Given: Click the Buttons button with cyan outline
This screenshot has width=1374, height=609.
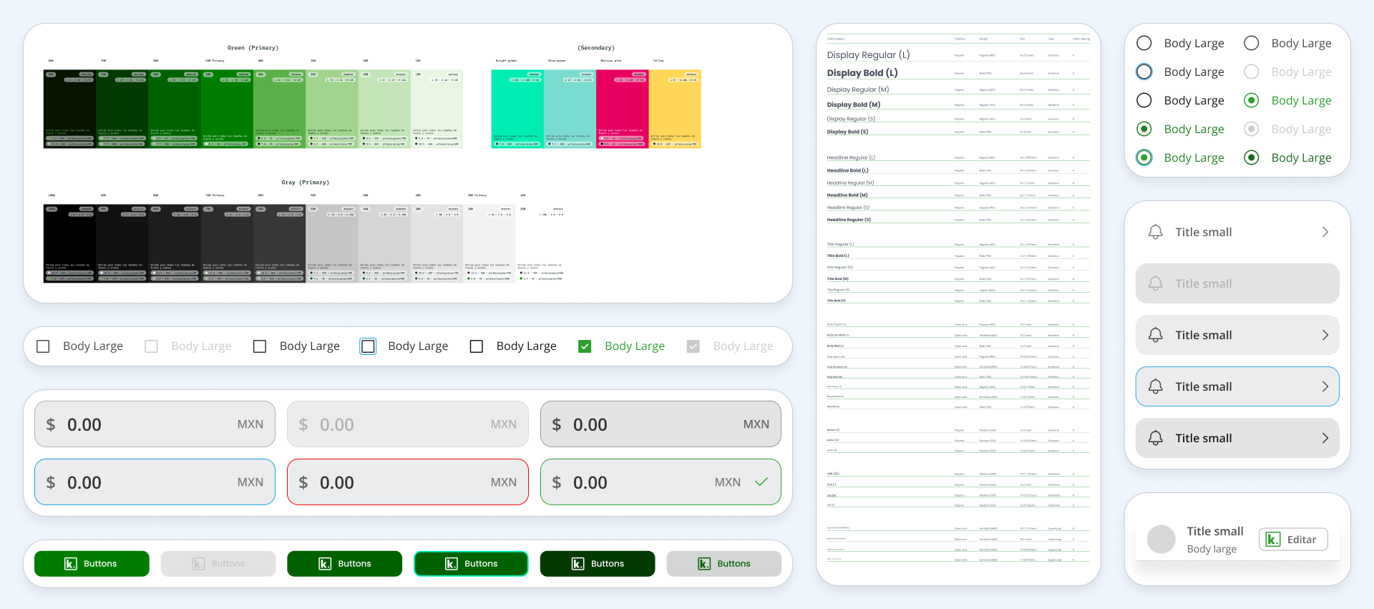Looking at the screenshot, I should [x=471, y=564].
